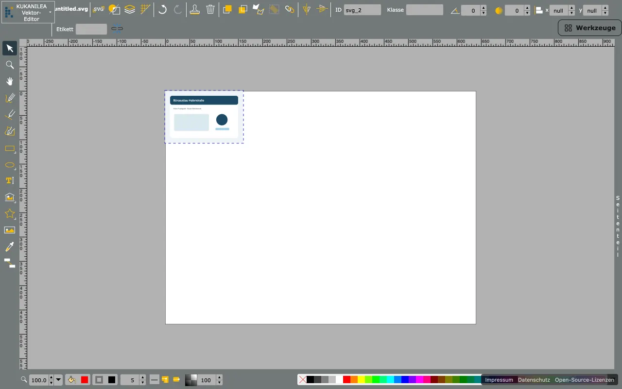
Task: Open Open-Source-Lizenzen link
Action: point(585,380)
